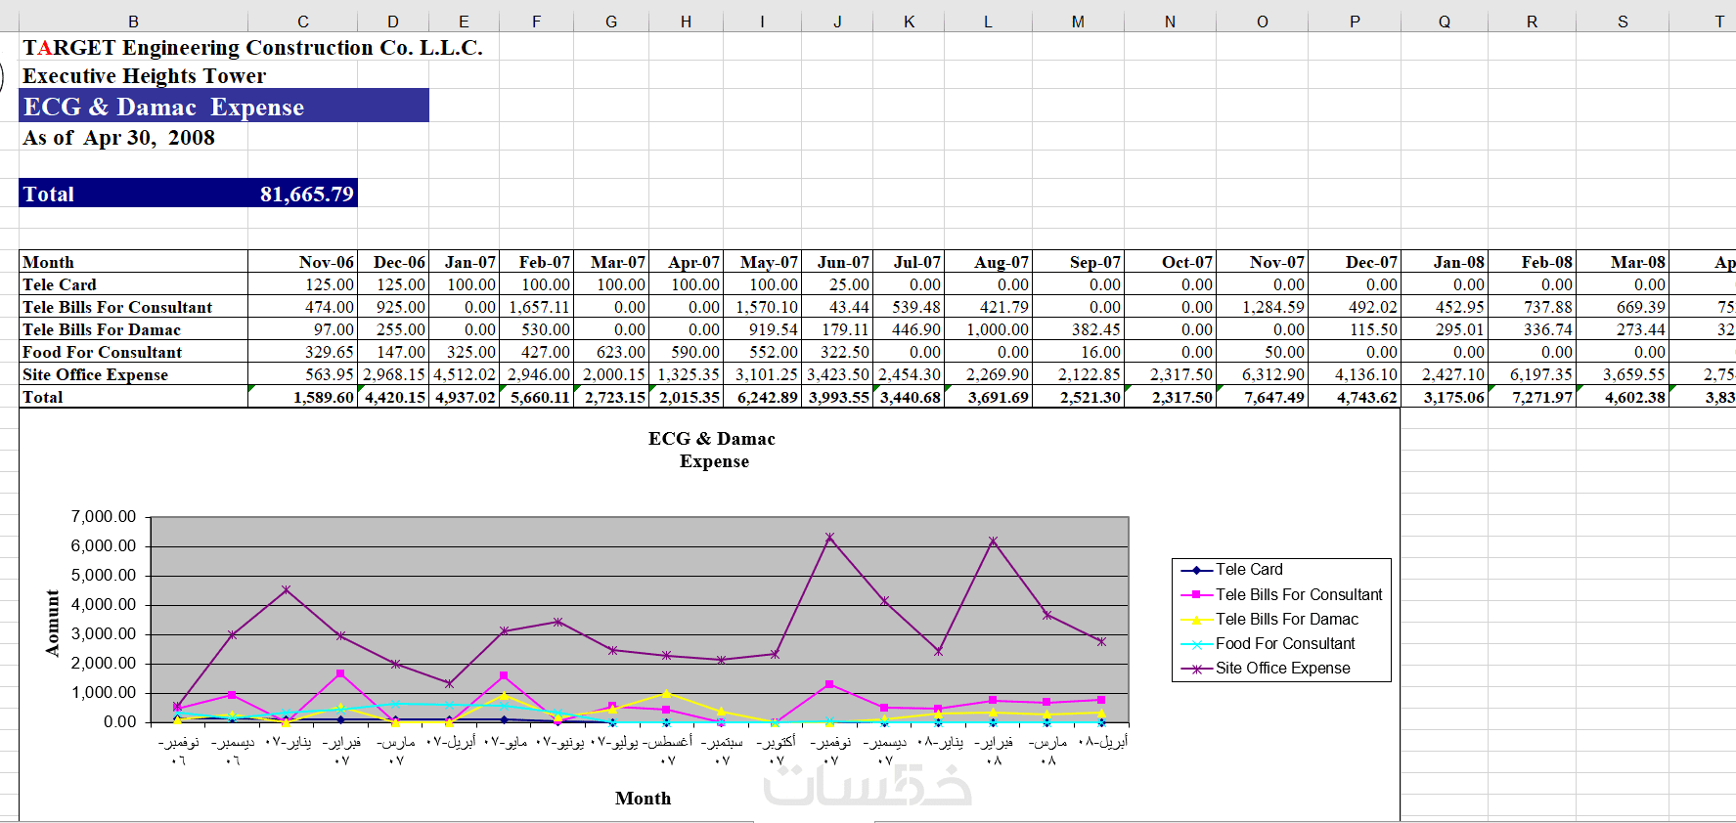Click the blue ECG & Damac Expense heading cell
The height and width of the screenshot is (823, 1736).
(x=224, y=106)
